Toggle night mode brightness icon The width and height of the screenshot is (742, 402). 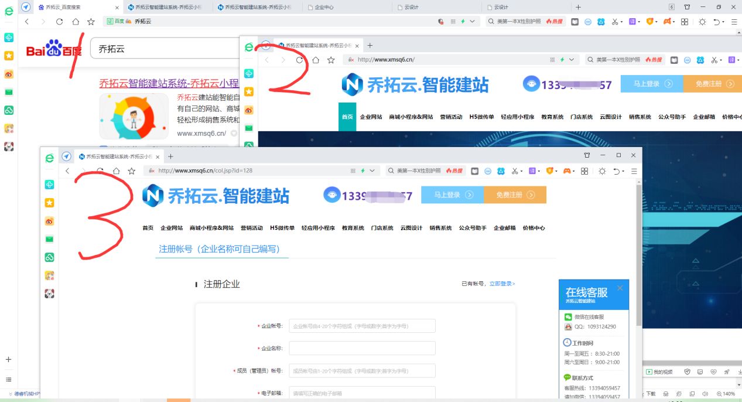pos(603,171)
